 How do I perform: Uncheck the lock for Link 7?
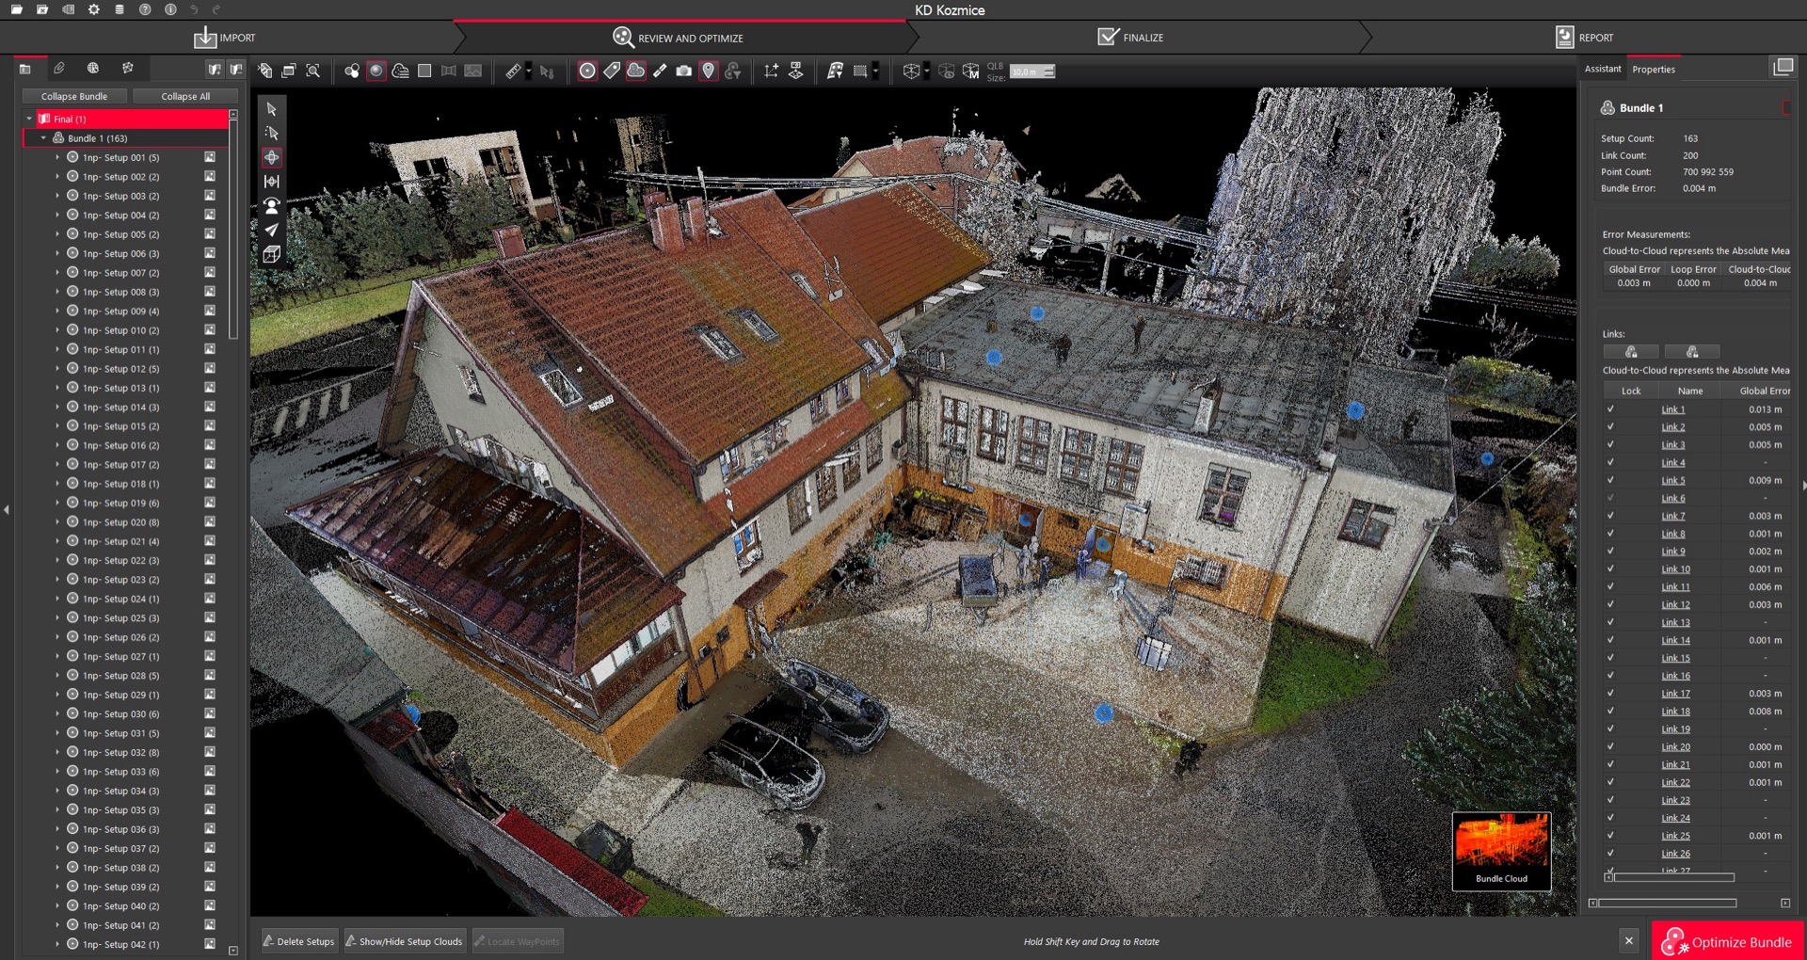point(1610,516)
